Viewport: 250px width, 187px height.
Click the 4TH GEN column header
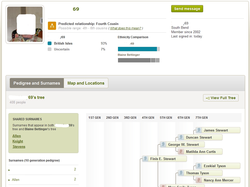(148, 118)
